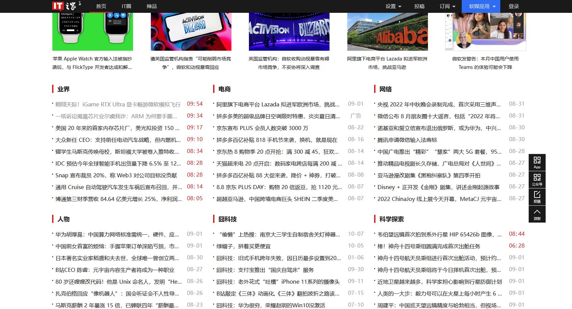The height and width of the screenshot is (309, 572).
Task: Expand the 订阅 dropdown
Action: click(x=448, y=6)
